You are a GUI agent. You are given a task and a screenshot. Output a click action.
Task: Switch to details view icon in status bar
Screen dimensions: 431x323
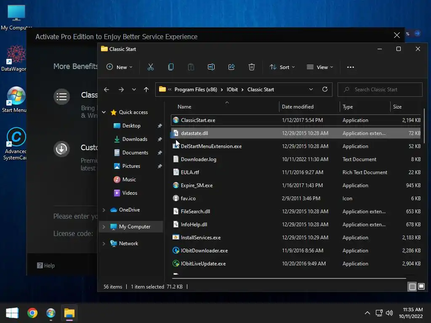[412, 287]
